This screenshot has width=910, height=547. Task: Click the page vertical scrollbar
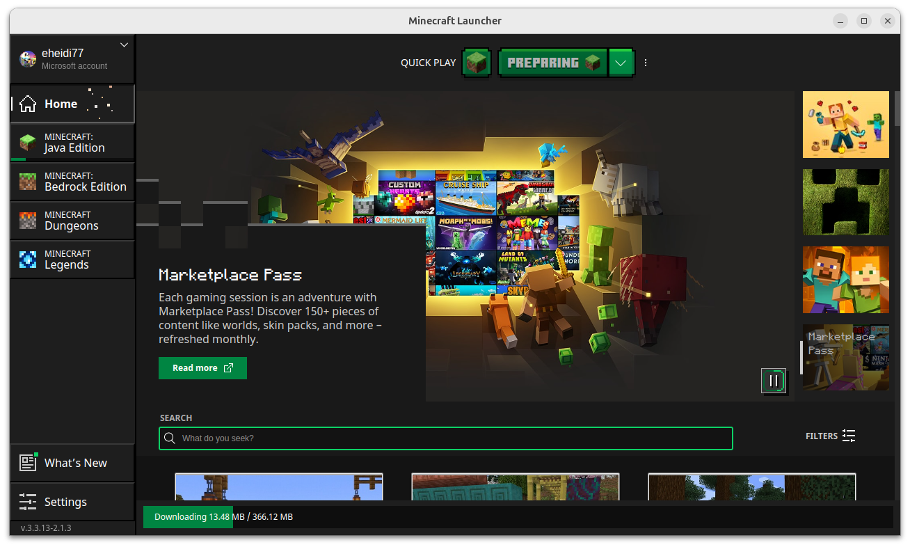click(897, 109)
